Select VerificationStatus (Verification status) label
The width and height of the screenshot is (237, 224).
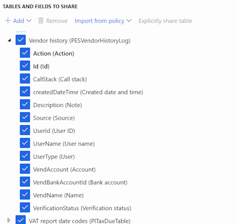pos(82,208)
